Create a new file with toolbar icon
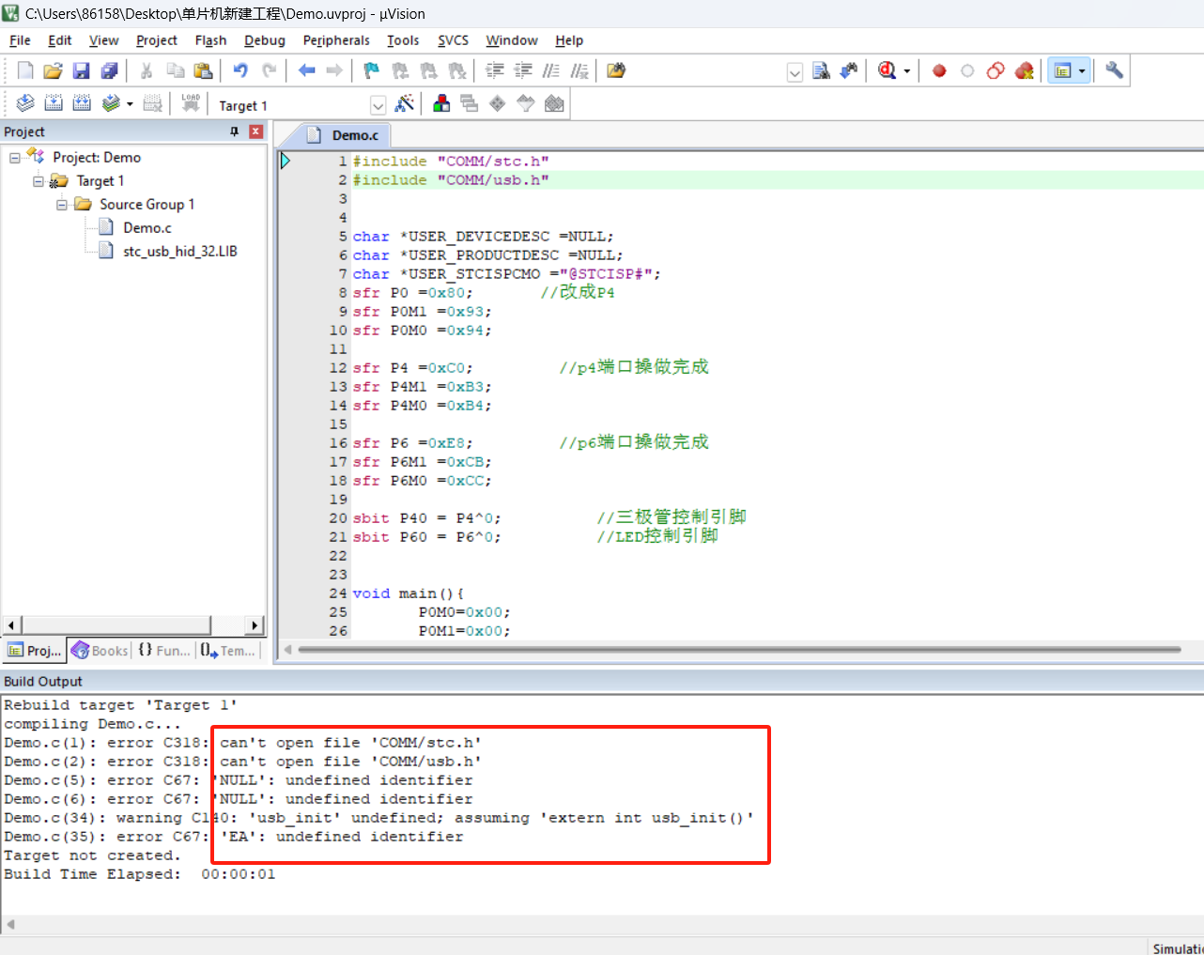 (25, 70)
